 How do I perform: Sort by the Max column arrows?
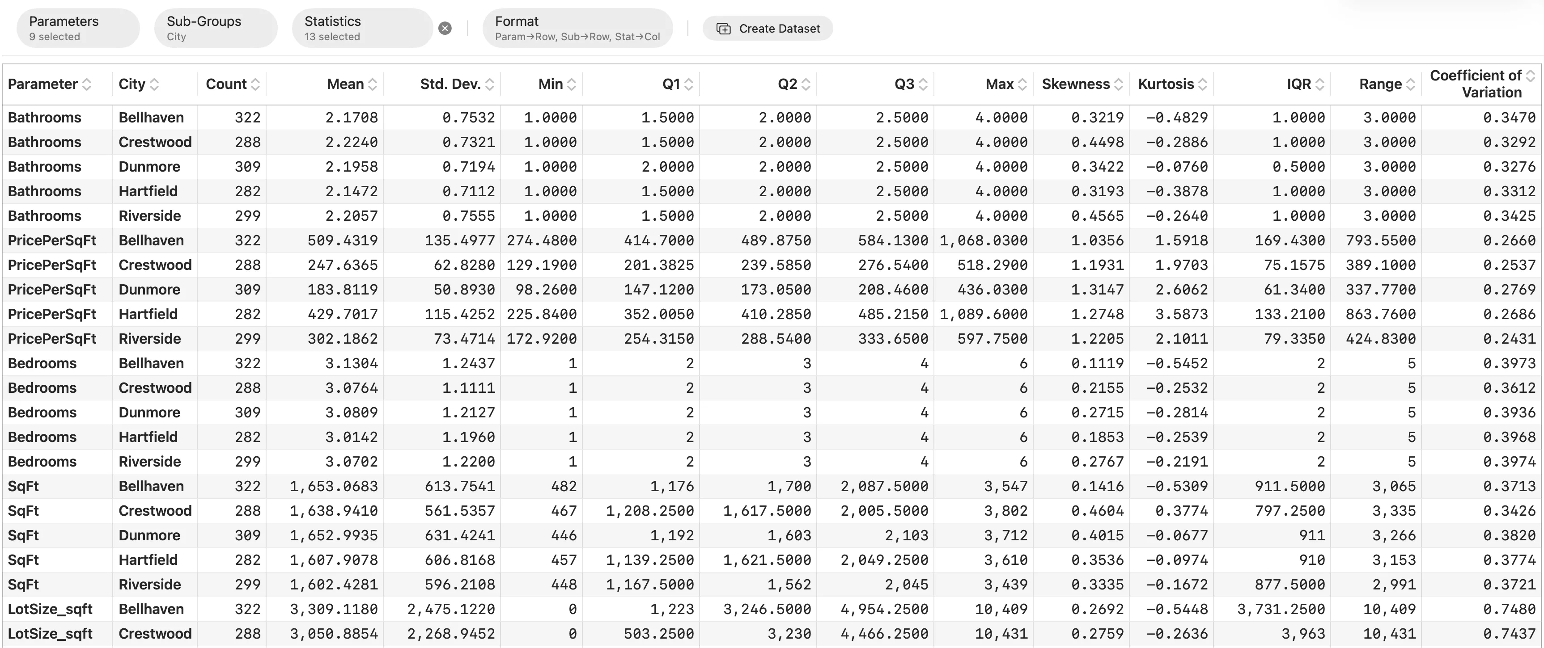click(x=1022, y=84)
